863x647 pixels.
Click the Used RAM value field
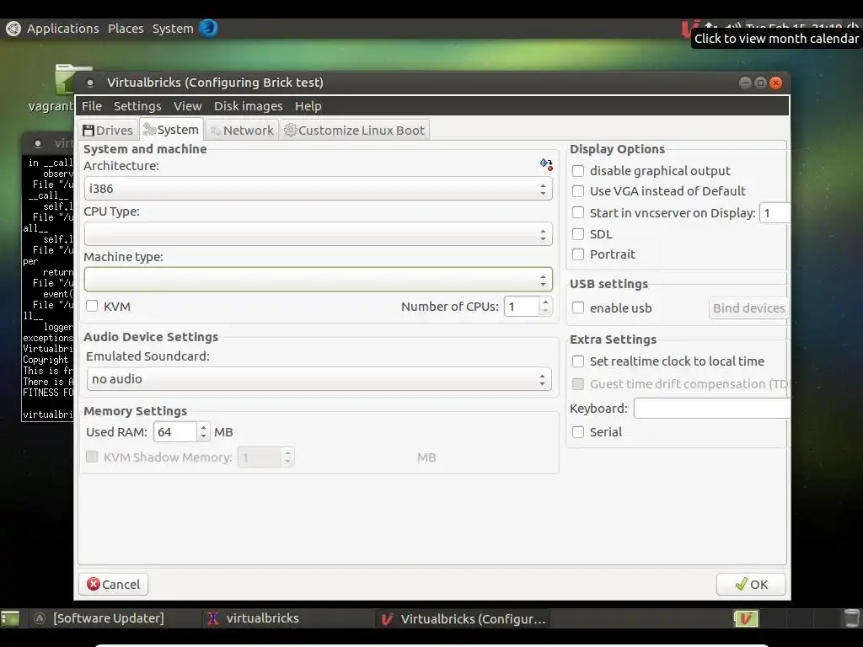[x=175, y=432]
